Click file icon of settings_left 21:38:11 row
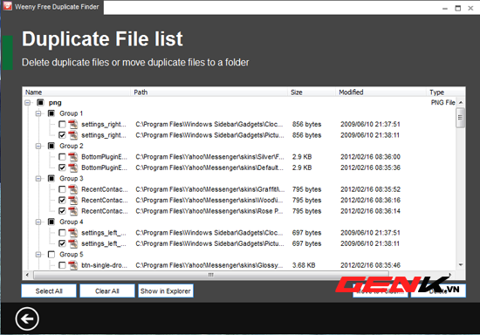Viewport: 480px width, 335px height. pyautogui.click(x=72, y=243)
